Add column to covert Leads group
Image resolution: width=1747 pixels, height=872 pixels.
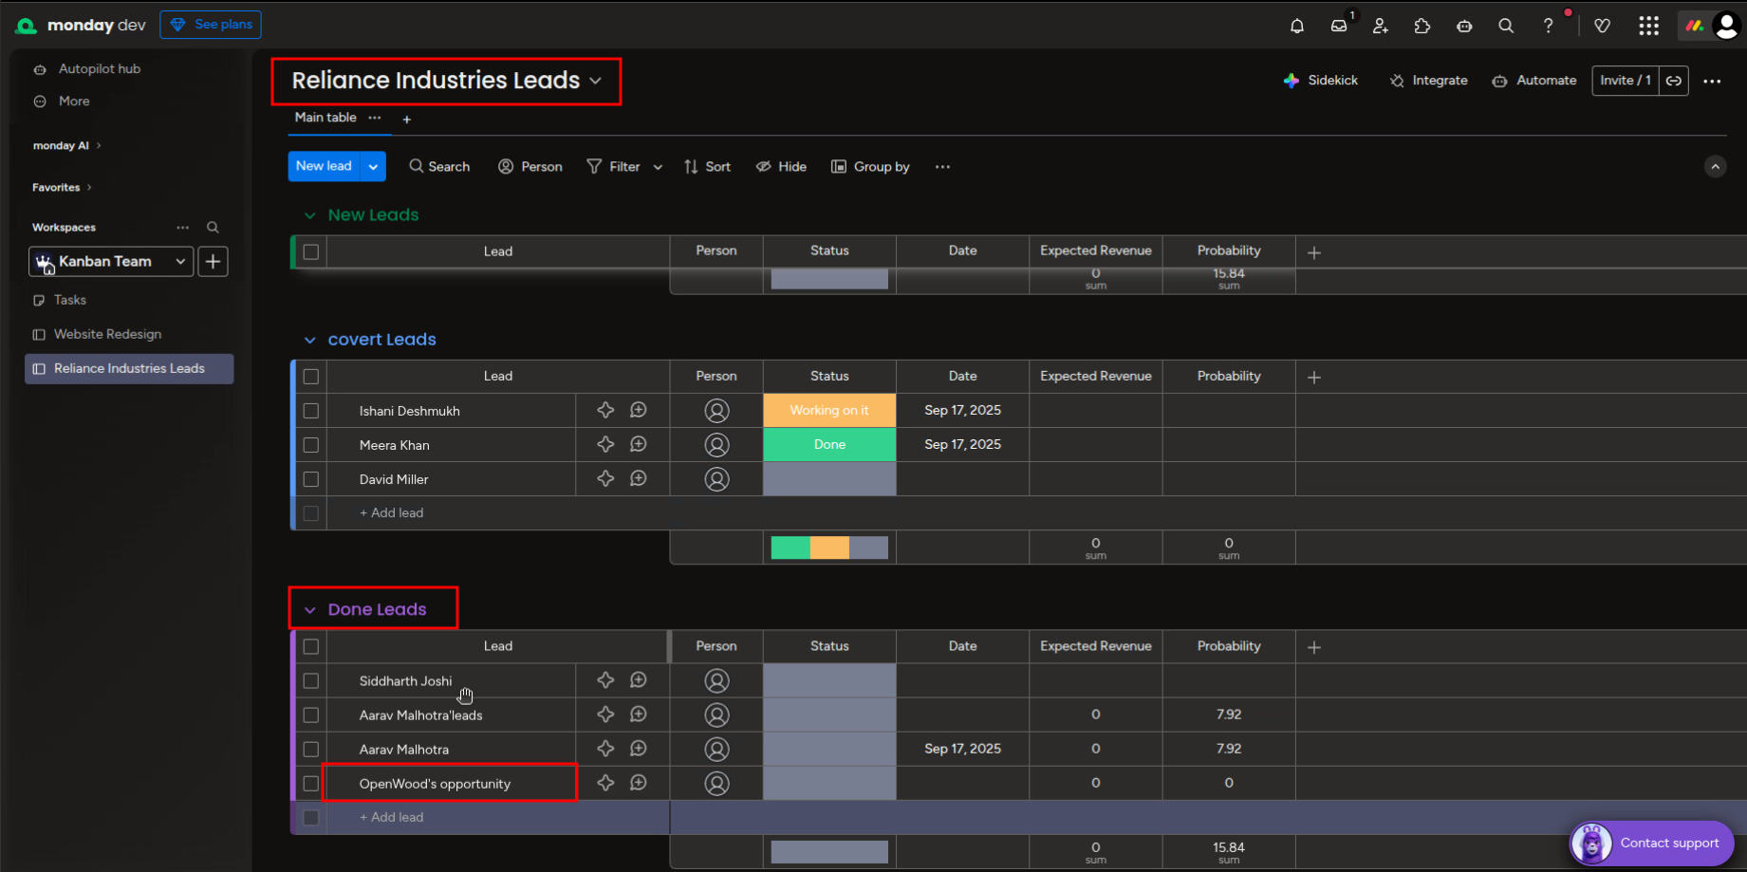[1314, 377]
